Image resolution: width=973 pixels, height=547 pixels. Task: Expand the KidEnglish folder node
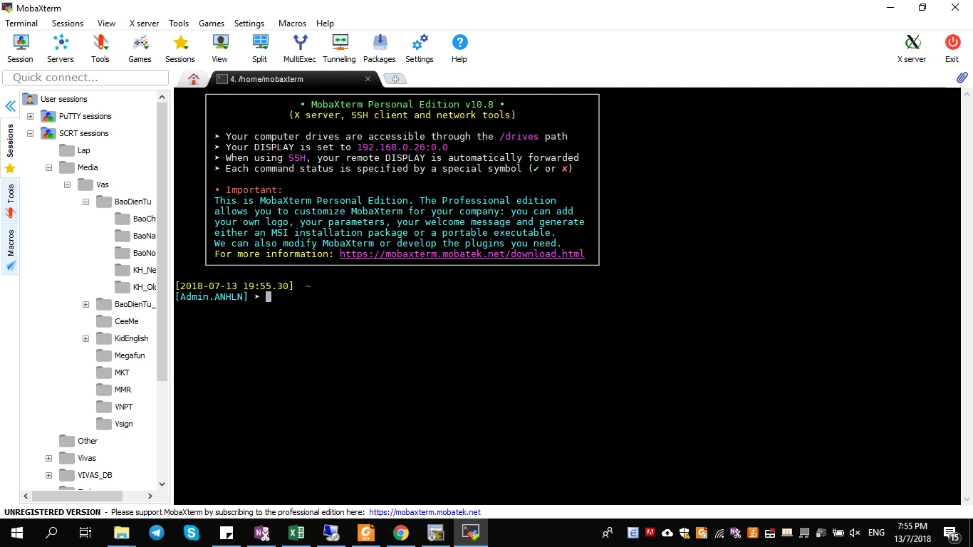click(x=85, y=338)
